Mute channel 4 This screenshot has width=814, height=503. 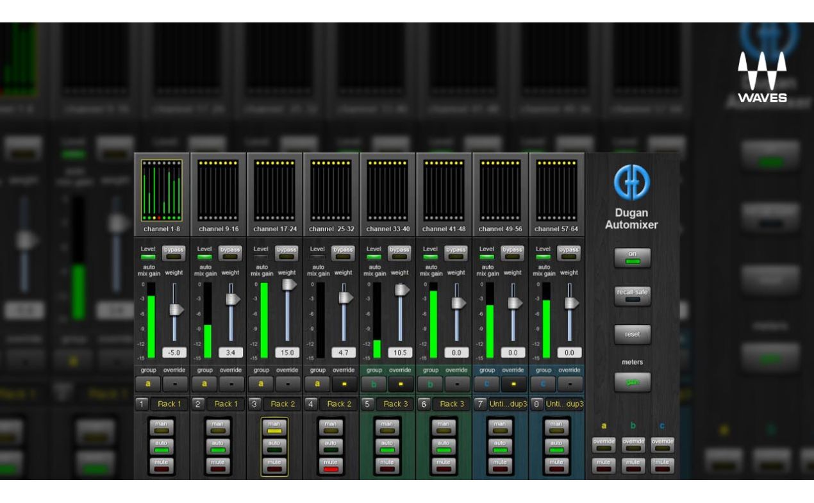click(x=331, y=465)
